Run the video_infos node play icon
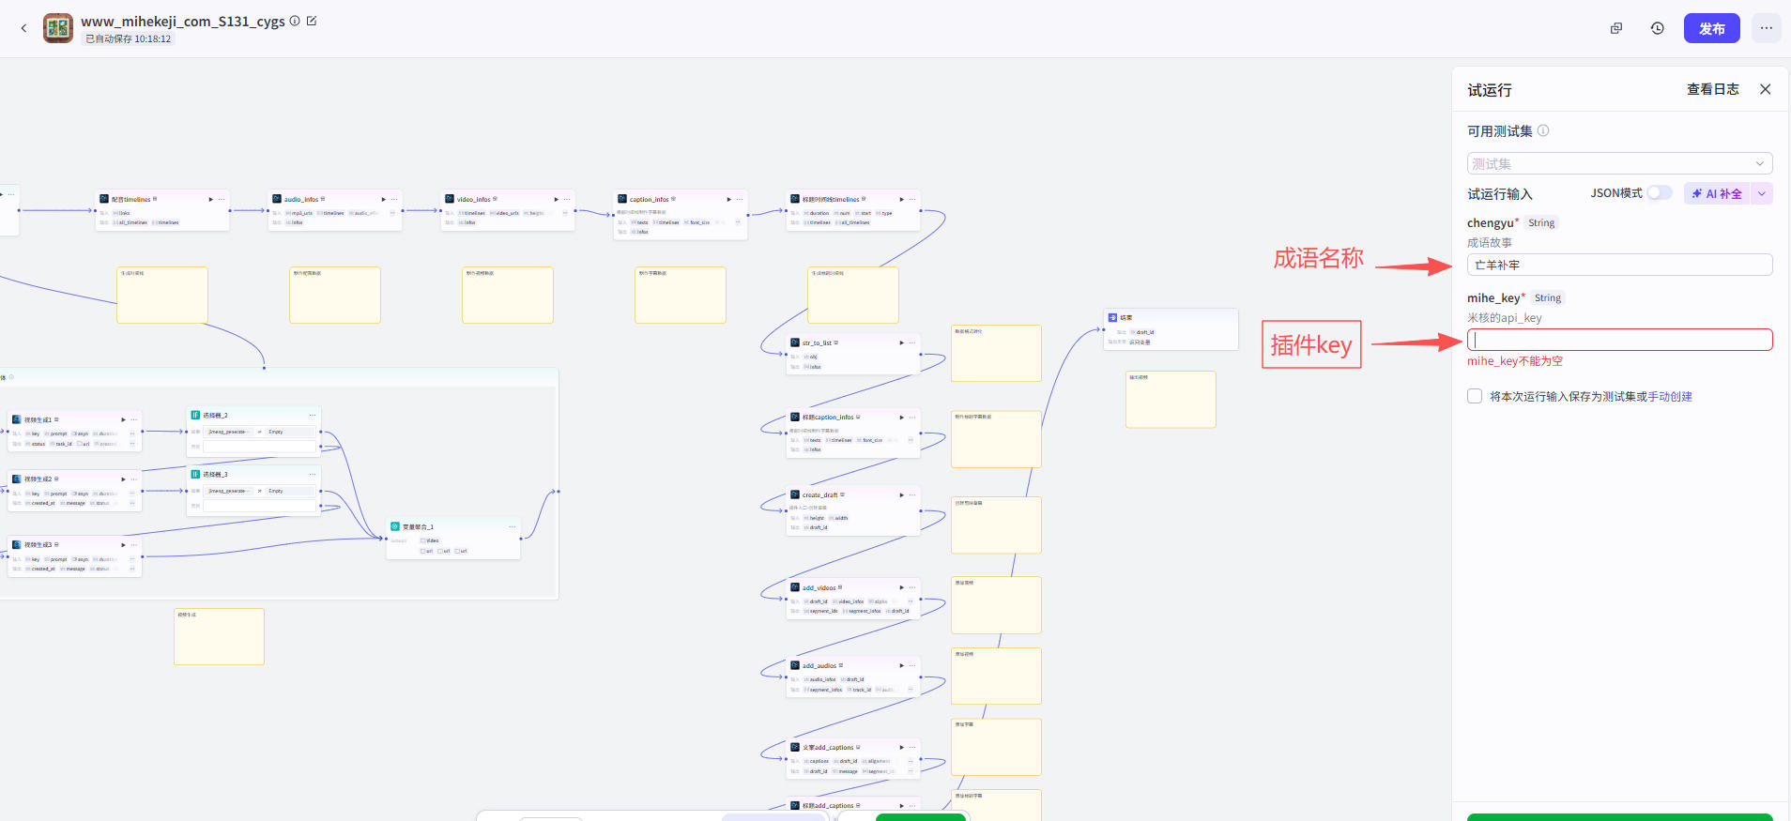 point(556,199)
